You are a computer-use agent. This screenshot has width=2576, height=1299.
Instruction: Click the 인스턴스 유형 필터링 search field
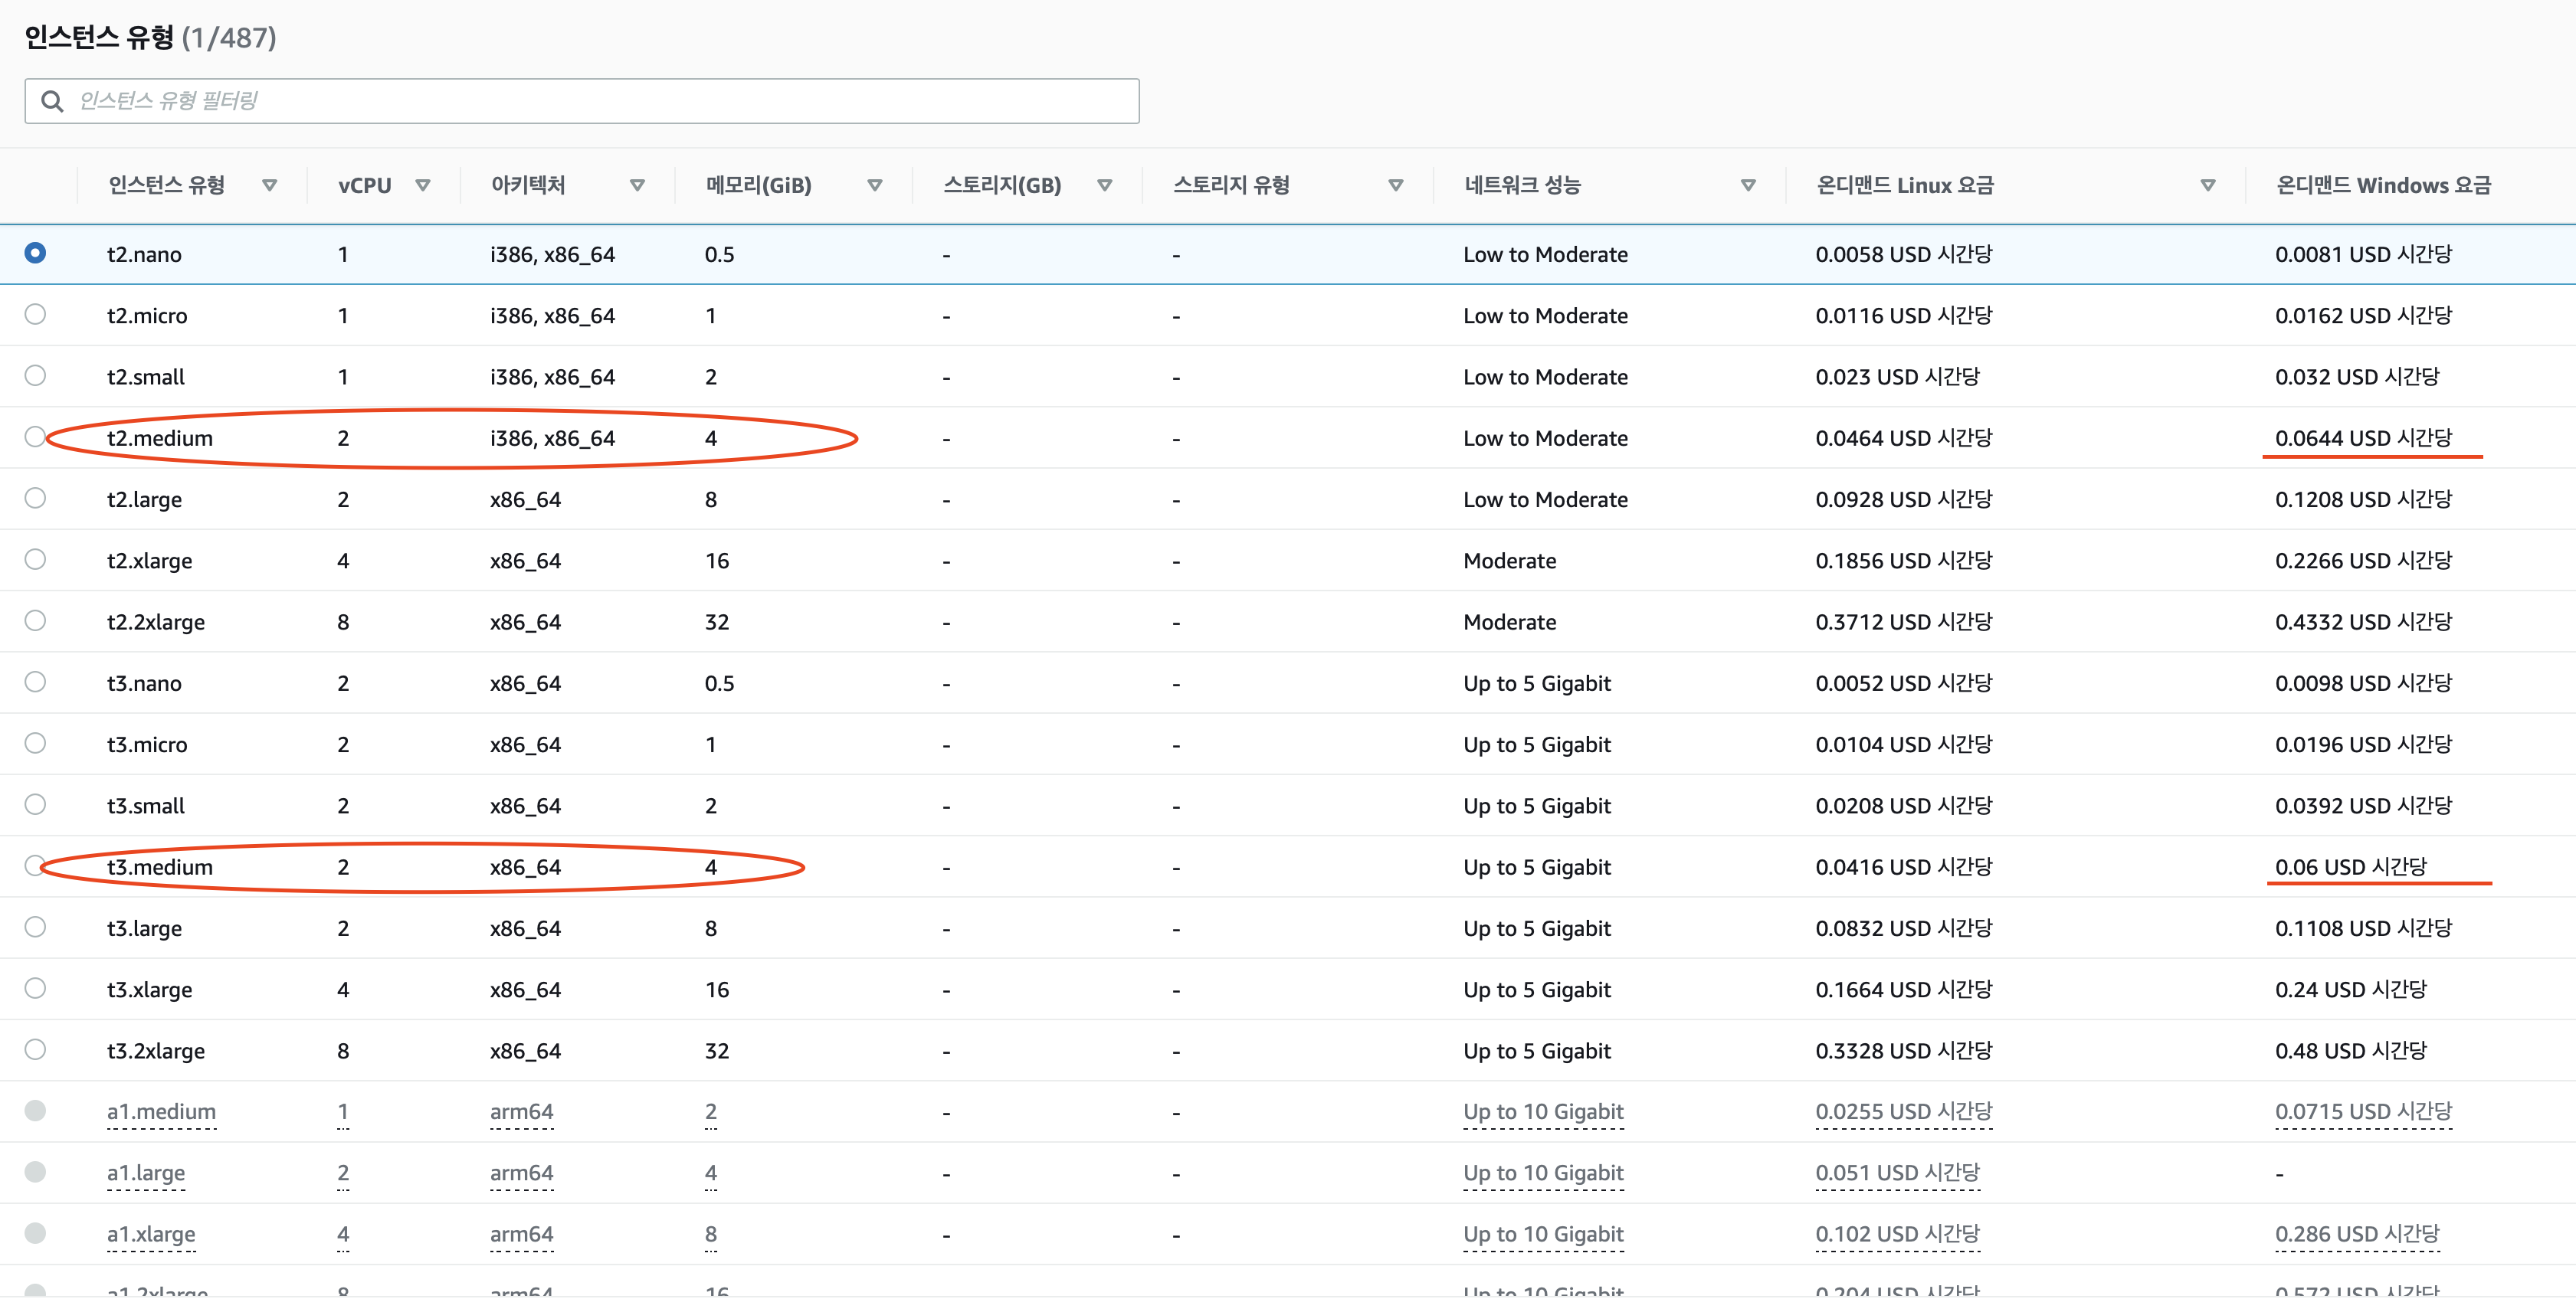600,101
